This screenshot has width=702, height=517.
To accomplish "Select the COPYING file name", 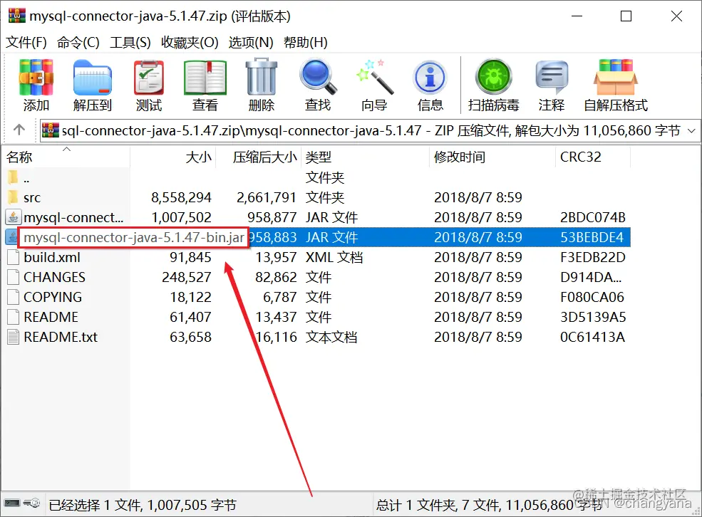I will click(x=53, y=297).
